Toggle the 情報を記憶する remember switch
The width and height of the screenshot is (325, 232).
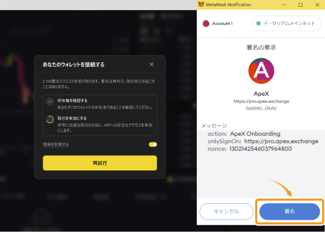(153, 144)
